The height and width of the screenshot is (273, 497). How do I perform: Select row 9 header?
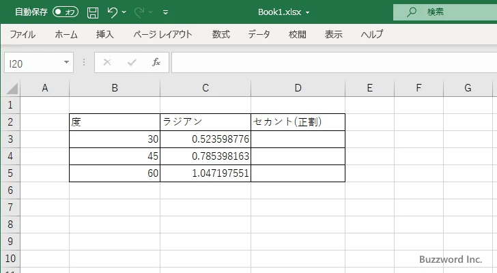tap(10, 242)
